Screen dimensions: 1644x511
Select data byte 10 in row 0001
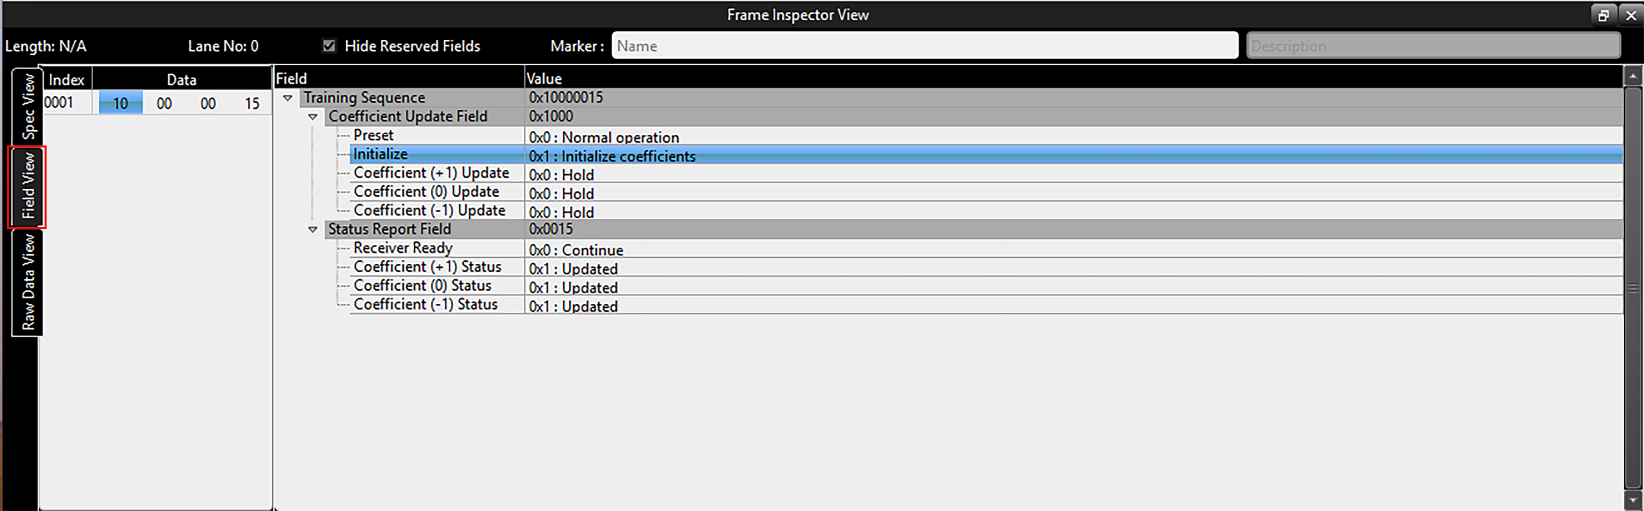click(x=121, y=103)
